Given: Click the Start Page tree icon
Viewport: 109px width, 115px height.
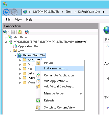Looking at the screenshot, I should click(10, 37).
